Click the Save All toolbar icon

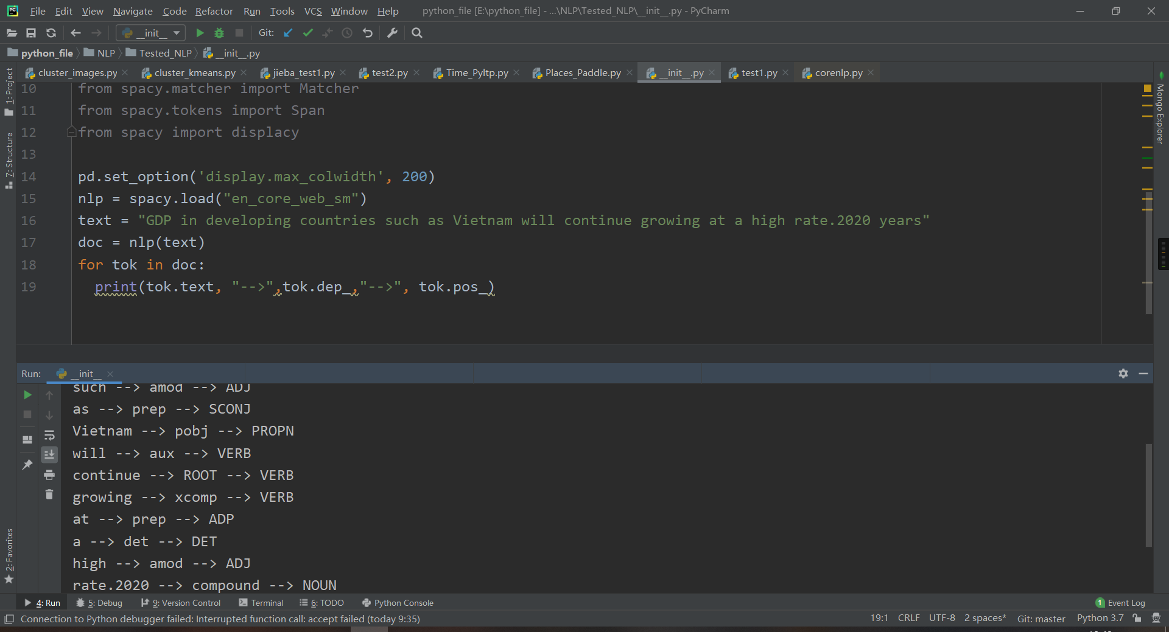tap(31, 33)
